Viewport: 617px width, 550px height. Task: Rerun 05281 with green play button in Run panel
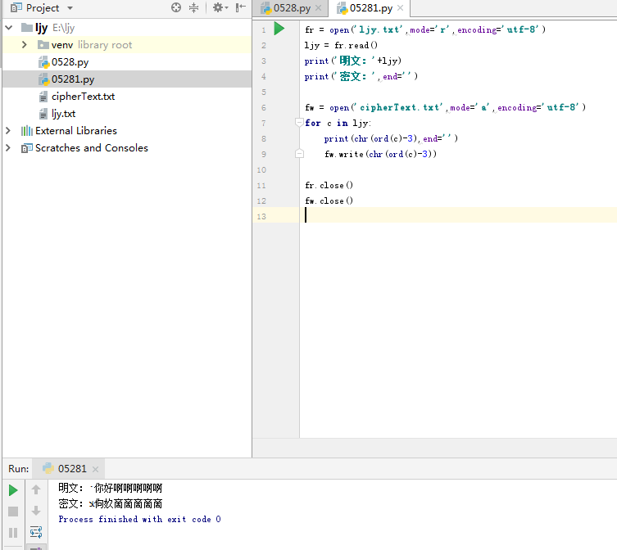coord(13,490)
